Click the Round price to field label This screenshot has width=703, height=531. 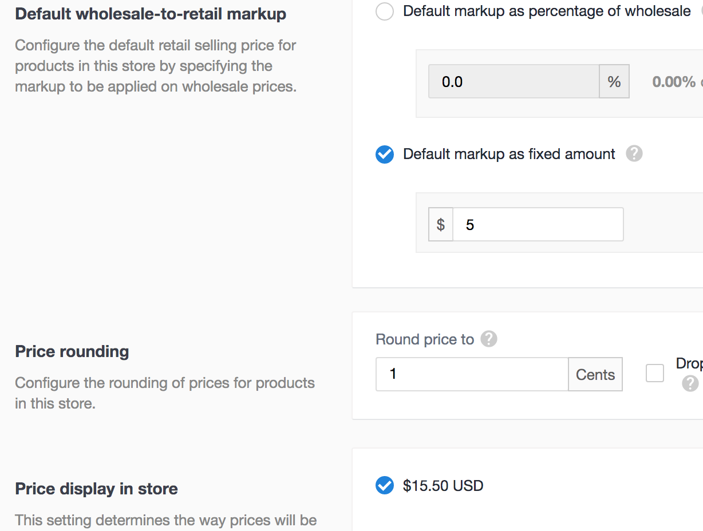tap(425, 339)
